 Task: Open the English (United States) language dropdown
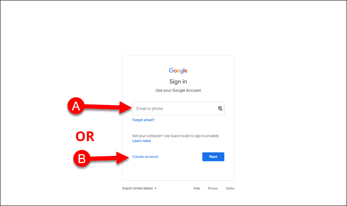(139, 188)
